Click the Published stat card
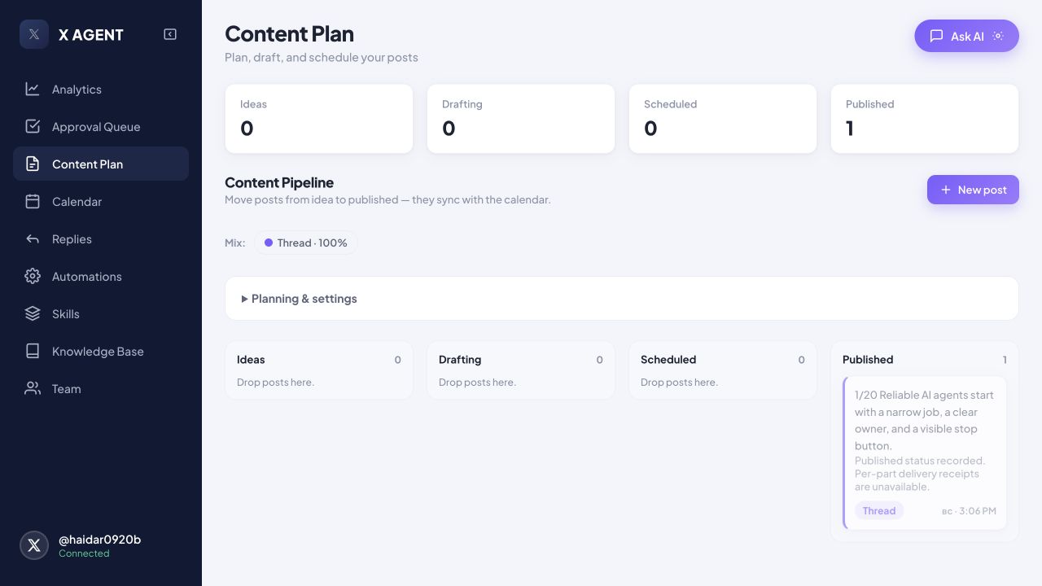This screenshot has width=1042, height=586. (925, 119)
